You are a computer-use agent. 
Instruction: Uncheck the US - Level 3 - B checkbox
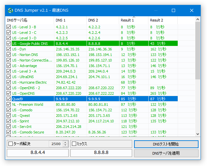8,27
